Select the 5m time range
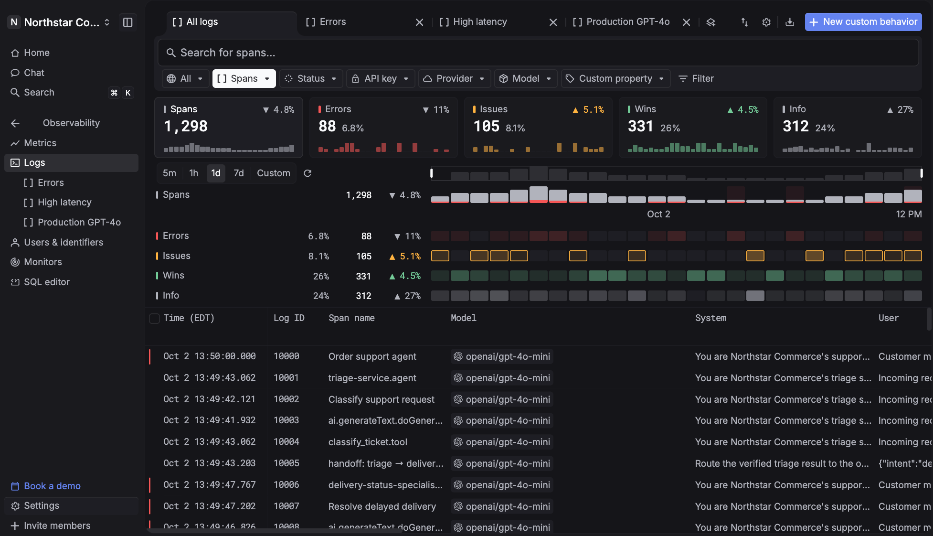This screenshot has height=536, width=933. click(x=170, y=173)
